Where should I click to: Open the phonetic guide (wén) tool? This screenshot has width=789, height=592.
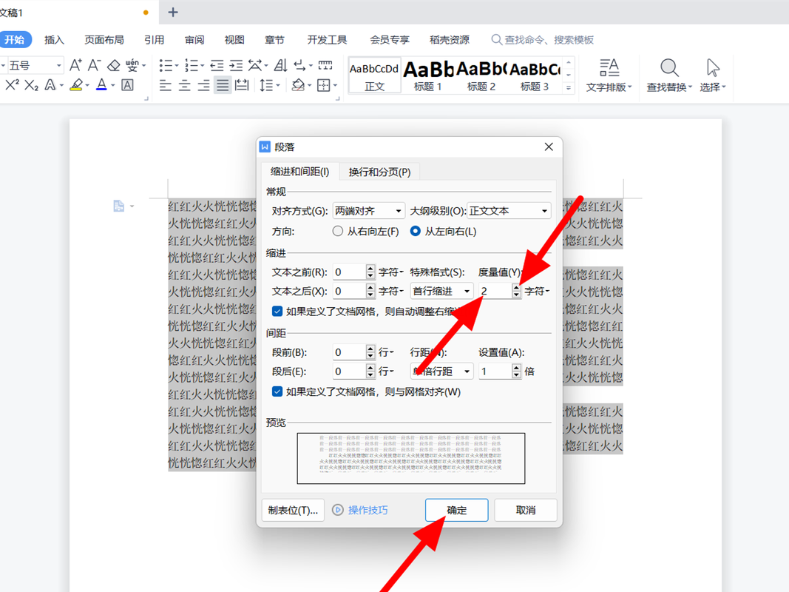pos(133,65)
